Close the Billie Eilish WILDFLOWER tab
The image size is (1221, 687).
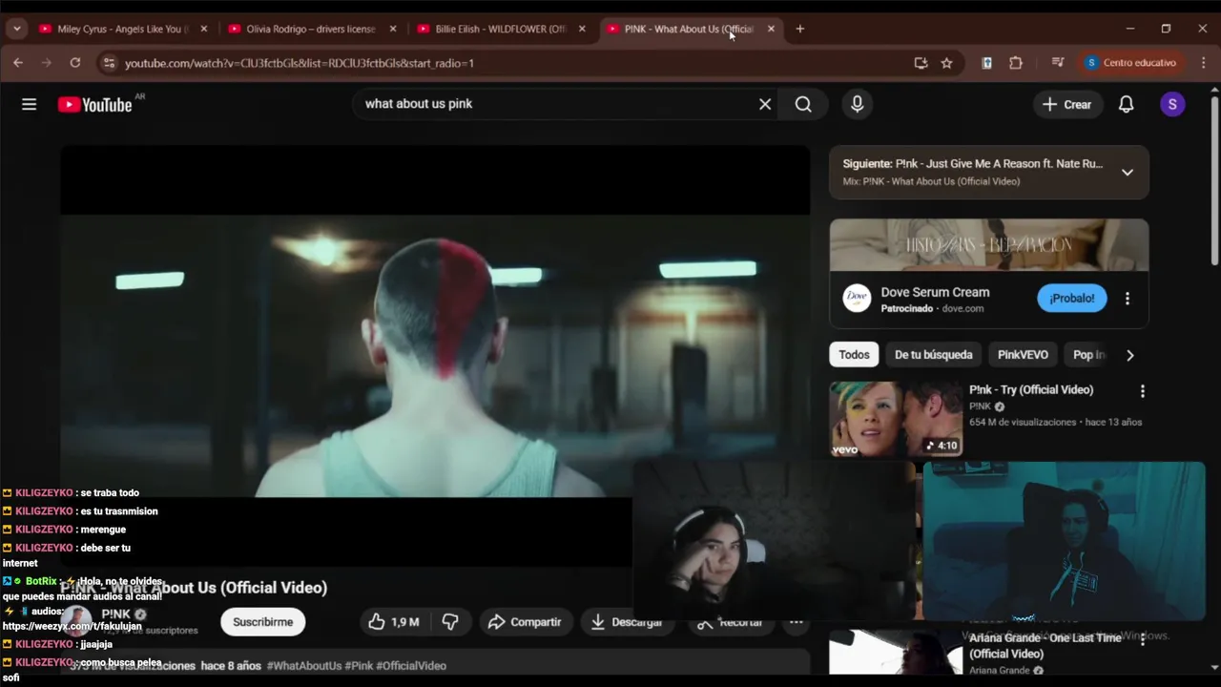[x=582, y=29]
